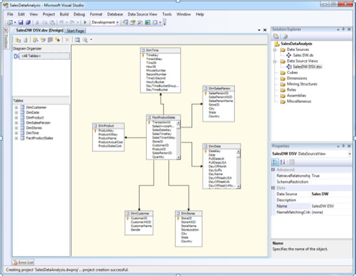
Task: Click the Description property value field
Action: pyautogui.click(x=331, y=200)
